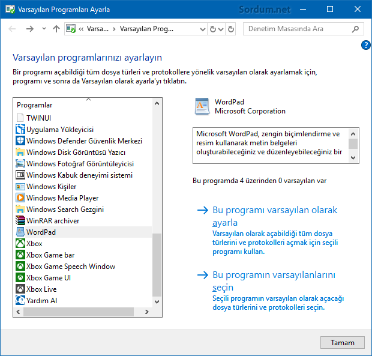Click the window title bar app icon
The height and width of the screenshot is (356, 372).
[10, 10]
